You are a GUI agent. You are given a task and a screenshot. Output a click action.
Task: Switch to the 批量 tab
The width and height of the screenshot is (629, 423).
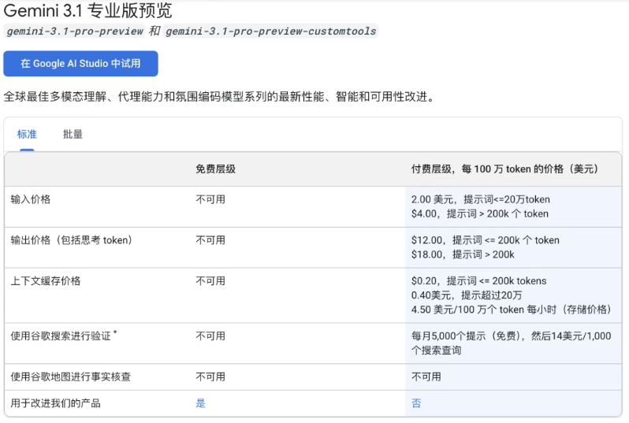point(73,135)
